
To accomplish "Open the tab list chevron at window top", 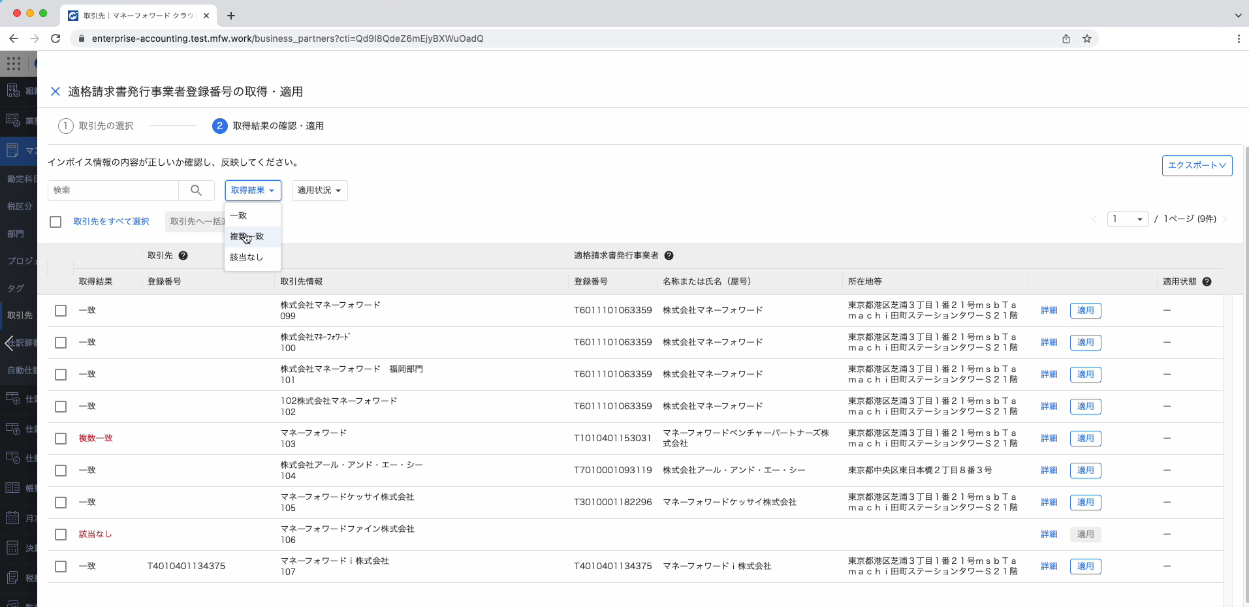I will tap(1238, 16).
